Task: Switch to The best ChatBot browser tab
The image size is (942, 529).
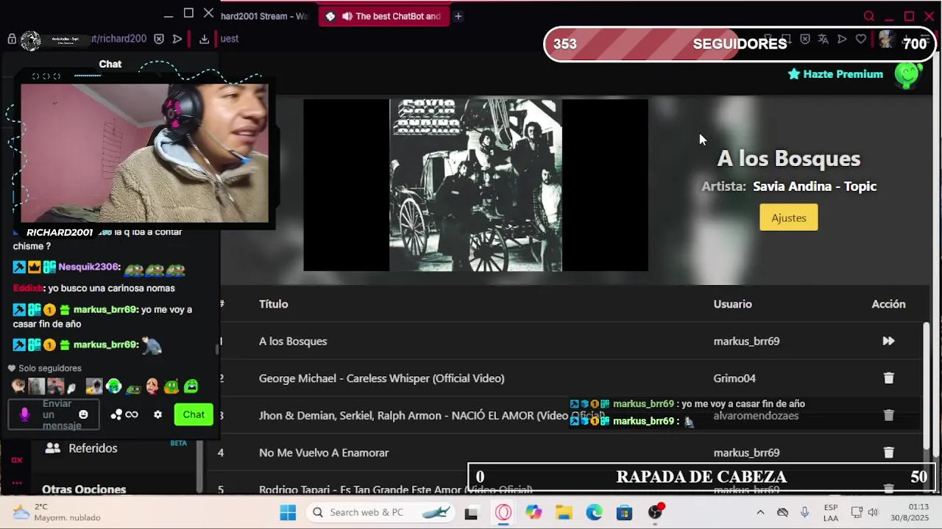Action: [x=384, y=16]
